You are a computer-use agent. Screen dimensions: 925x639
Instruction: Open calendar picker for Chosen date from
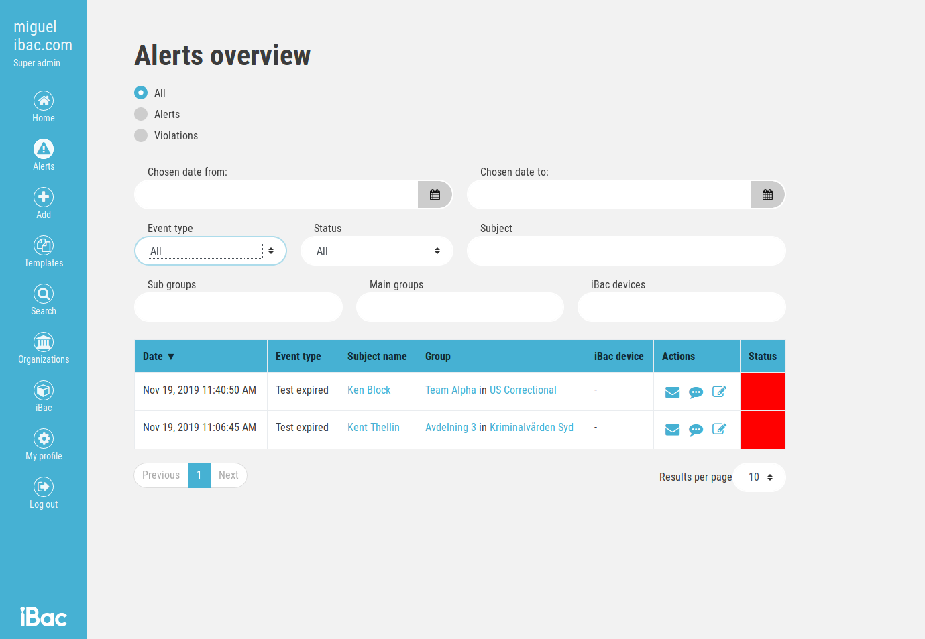coord(435,194)
